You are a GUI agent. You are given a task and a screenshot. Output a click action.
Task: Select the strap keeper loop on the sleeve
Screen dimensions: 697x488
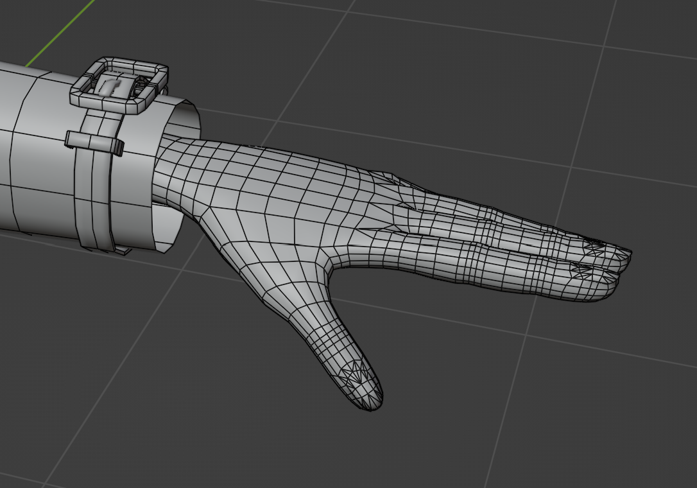(x=94, y=143)
